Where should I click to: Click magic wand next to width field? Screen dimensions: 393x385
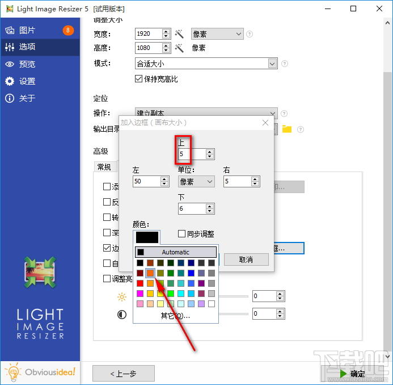coord(179,34)
